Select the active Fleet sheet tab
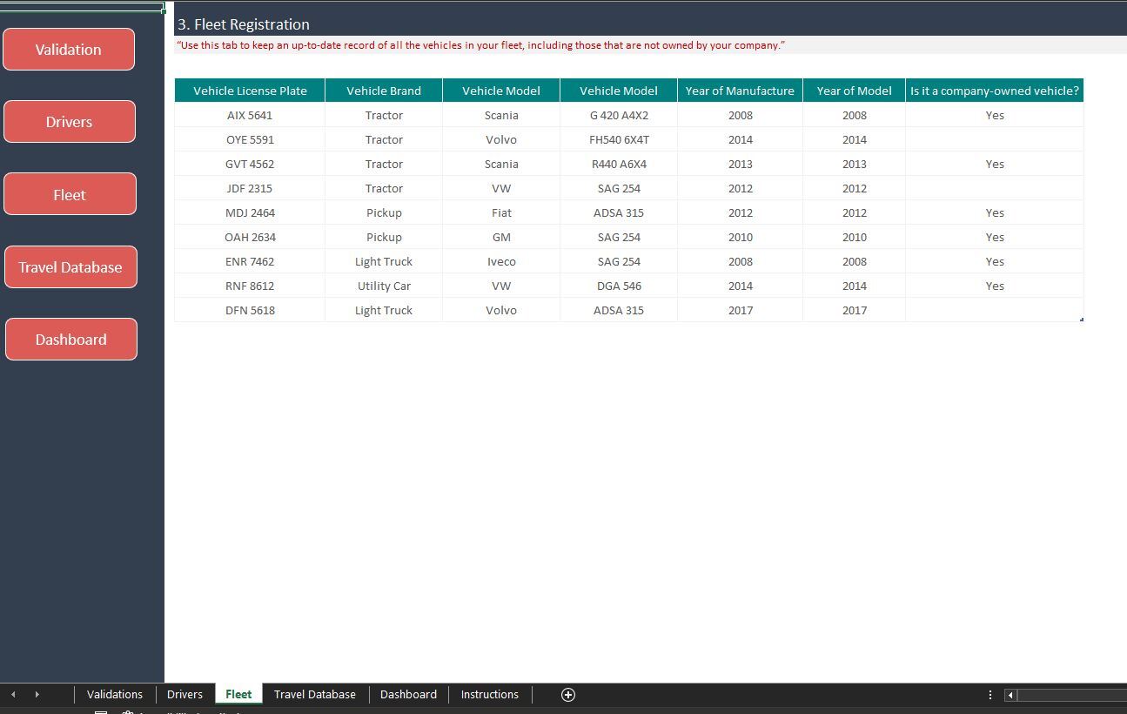Viewport: 1127px width, 714px height. click(x=238, y=694)
